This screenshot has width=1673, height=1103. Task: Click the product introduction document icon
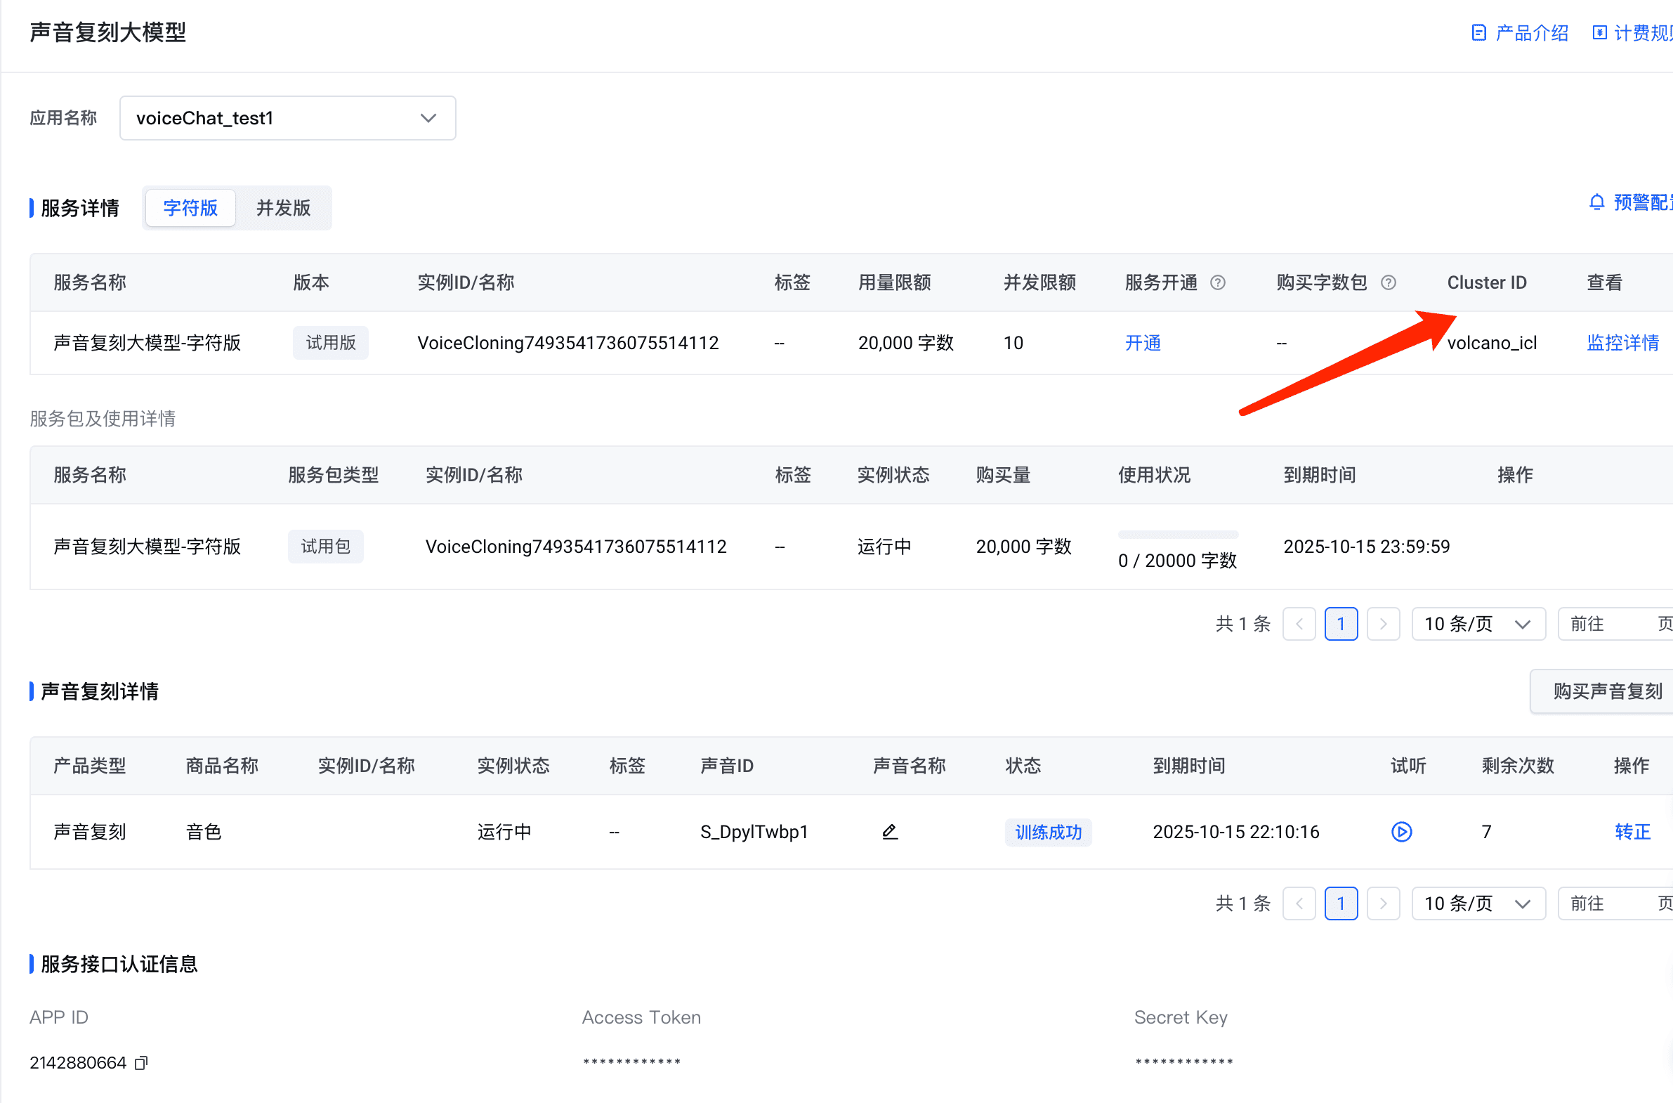click(x=1478, y=33)
